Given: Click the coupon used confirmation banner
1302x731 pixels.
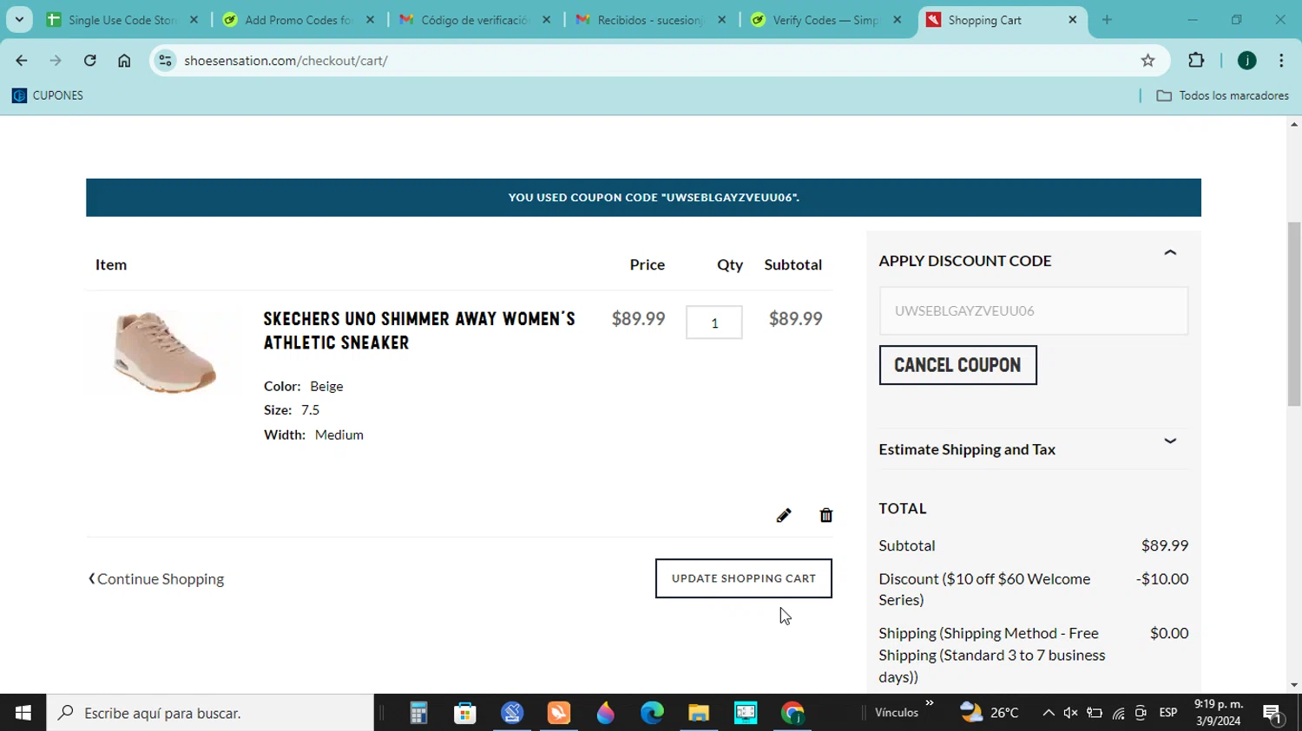Looking at the screenshot, I should point(643,198).
